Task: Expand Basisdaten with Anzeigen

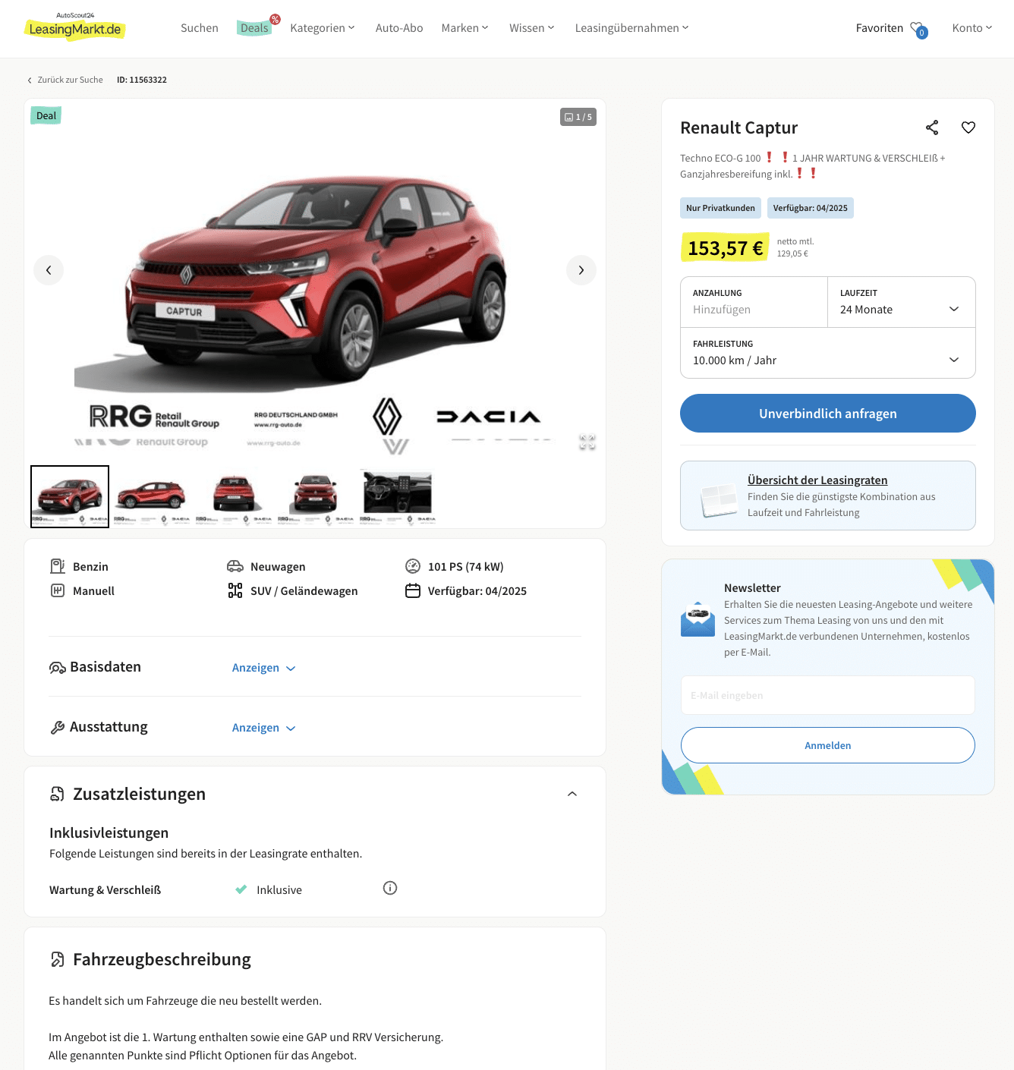Action: 263,668
